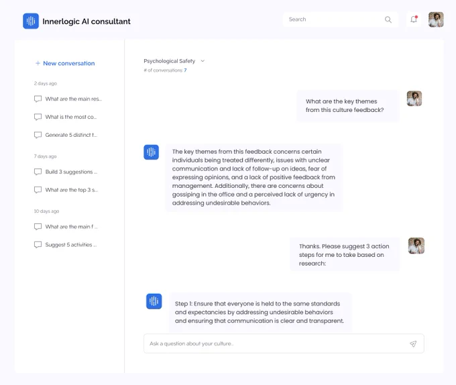Image resolution: width=456 pixels, height=385 pixels.
Task: Click the 'Step 1: Ensure that everyone' reply
Action: tap(260, 313)
